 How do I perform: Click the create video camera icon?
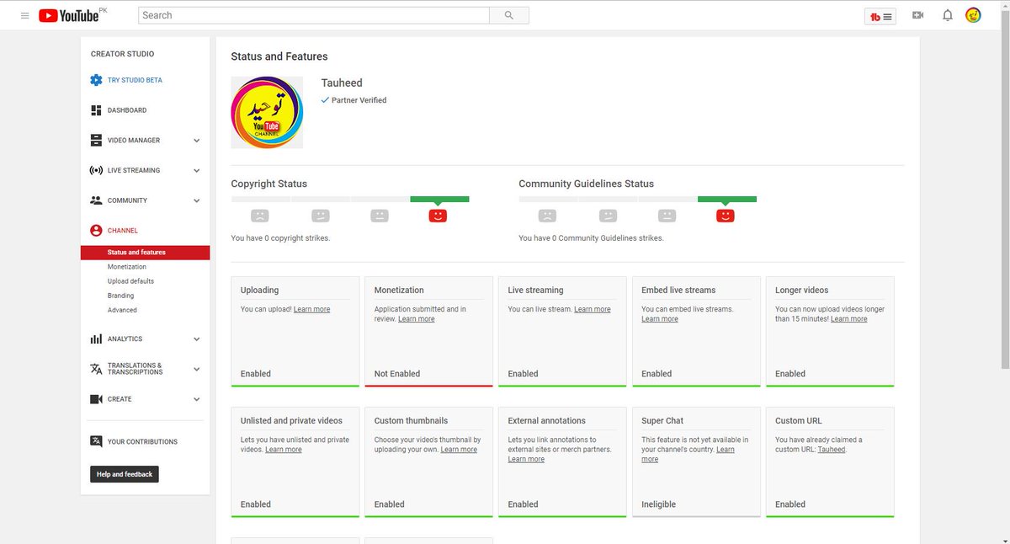[917, 15]
